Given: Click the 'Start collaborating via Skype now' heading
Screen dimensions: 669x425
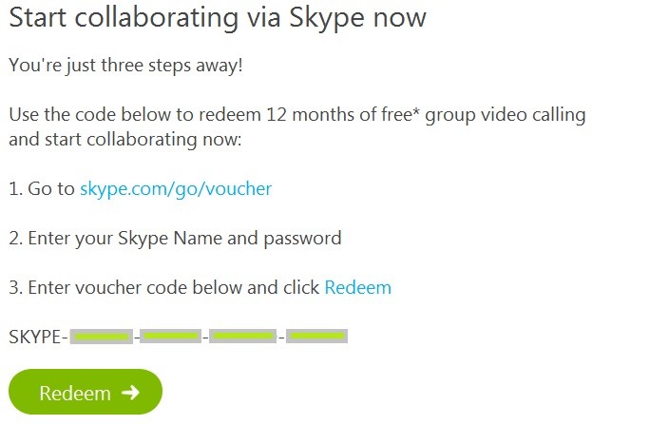Looking at the screenshot, I should (218, 18).
